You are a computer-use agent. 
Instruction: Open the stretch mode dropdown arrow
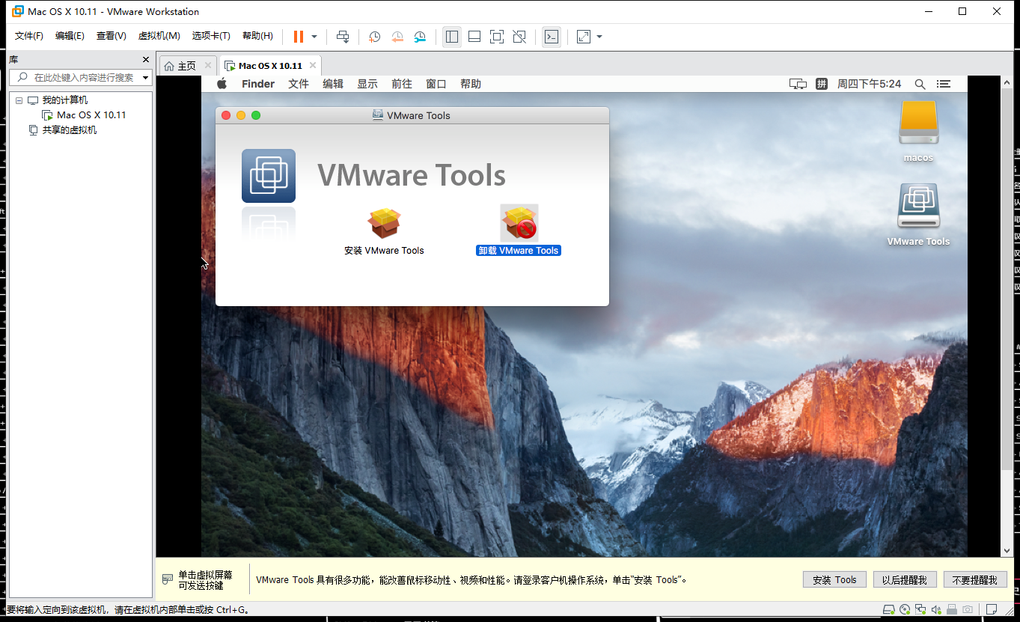[599, 37]
